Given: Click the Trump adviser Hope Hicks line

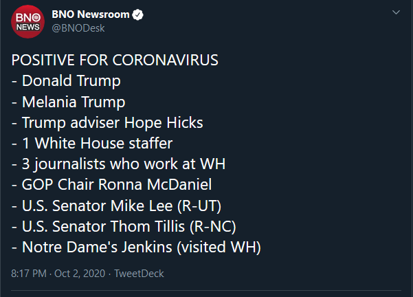Looking at the screenshot, I should point(107,122).
